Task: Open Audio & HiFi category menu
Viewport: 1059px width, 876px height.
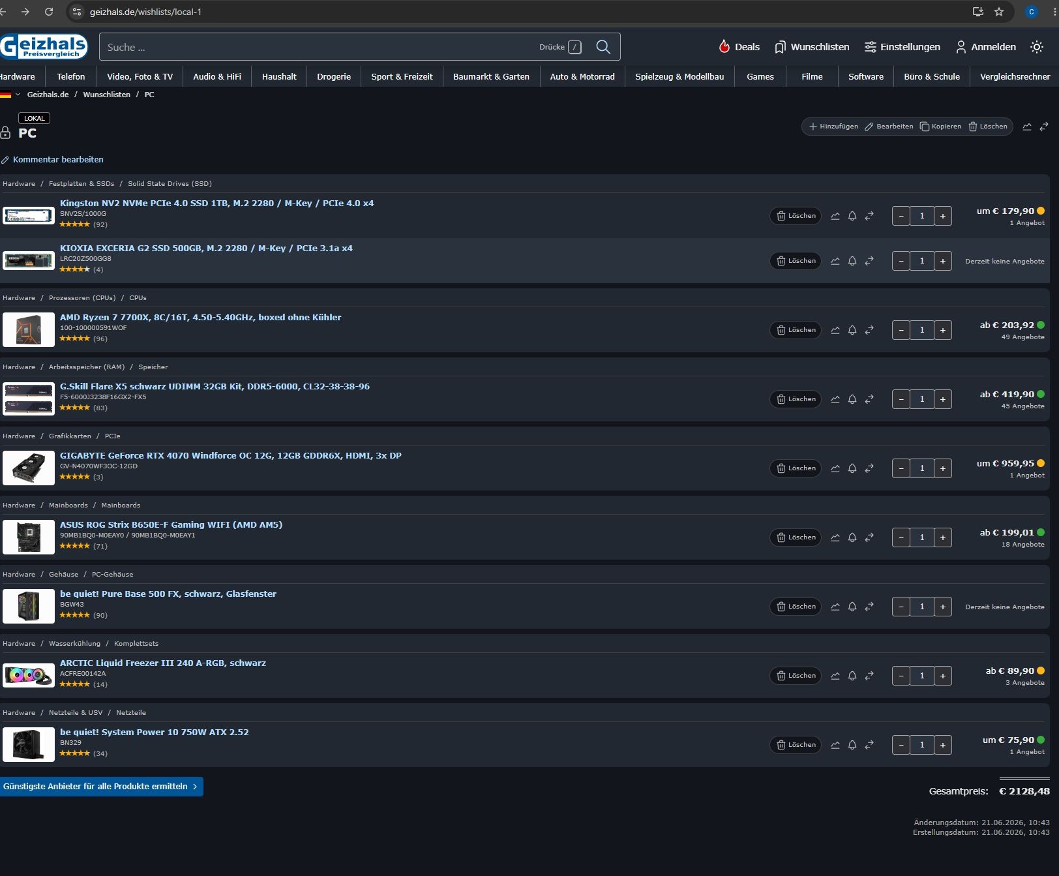Action: click(217, 76)
